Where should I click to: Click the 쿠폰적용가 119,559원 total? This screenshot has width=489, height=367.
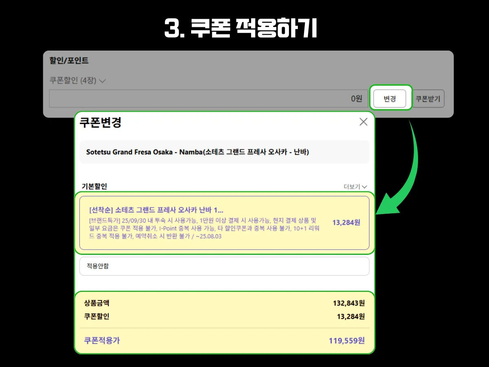(x=347, y=341)
